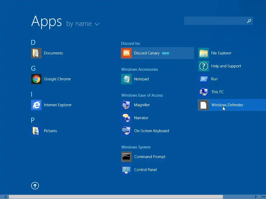
Task: Click the 'Run' label text
Action: [x=214, y=79]
